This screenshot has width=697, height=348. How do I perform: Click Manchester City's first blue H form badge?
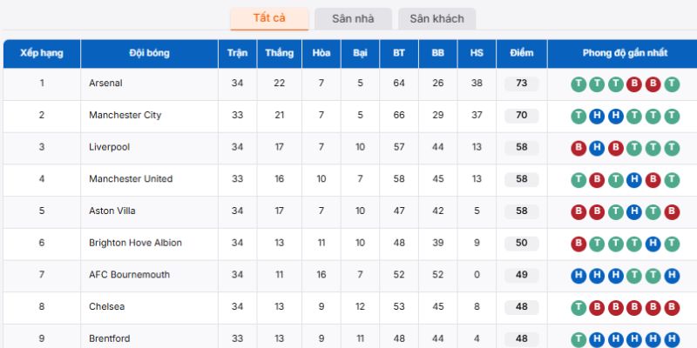(x=597, y=117)
